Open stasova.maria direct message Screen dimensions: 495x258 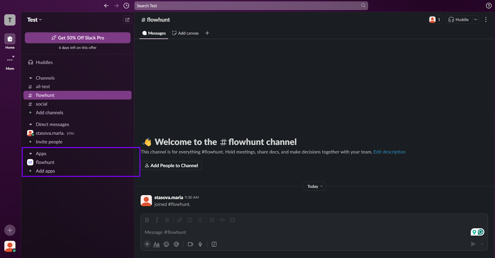(77, 133)
